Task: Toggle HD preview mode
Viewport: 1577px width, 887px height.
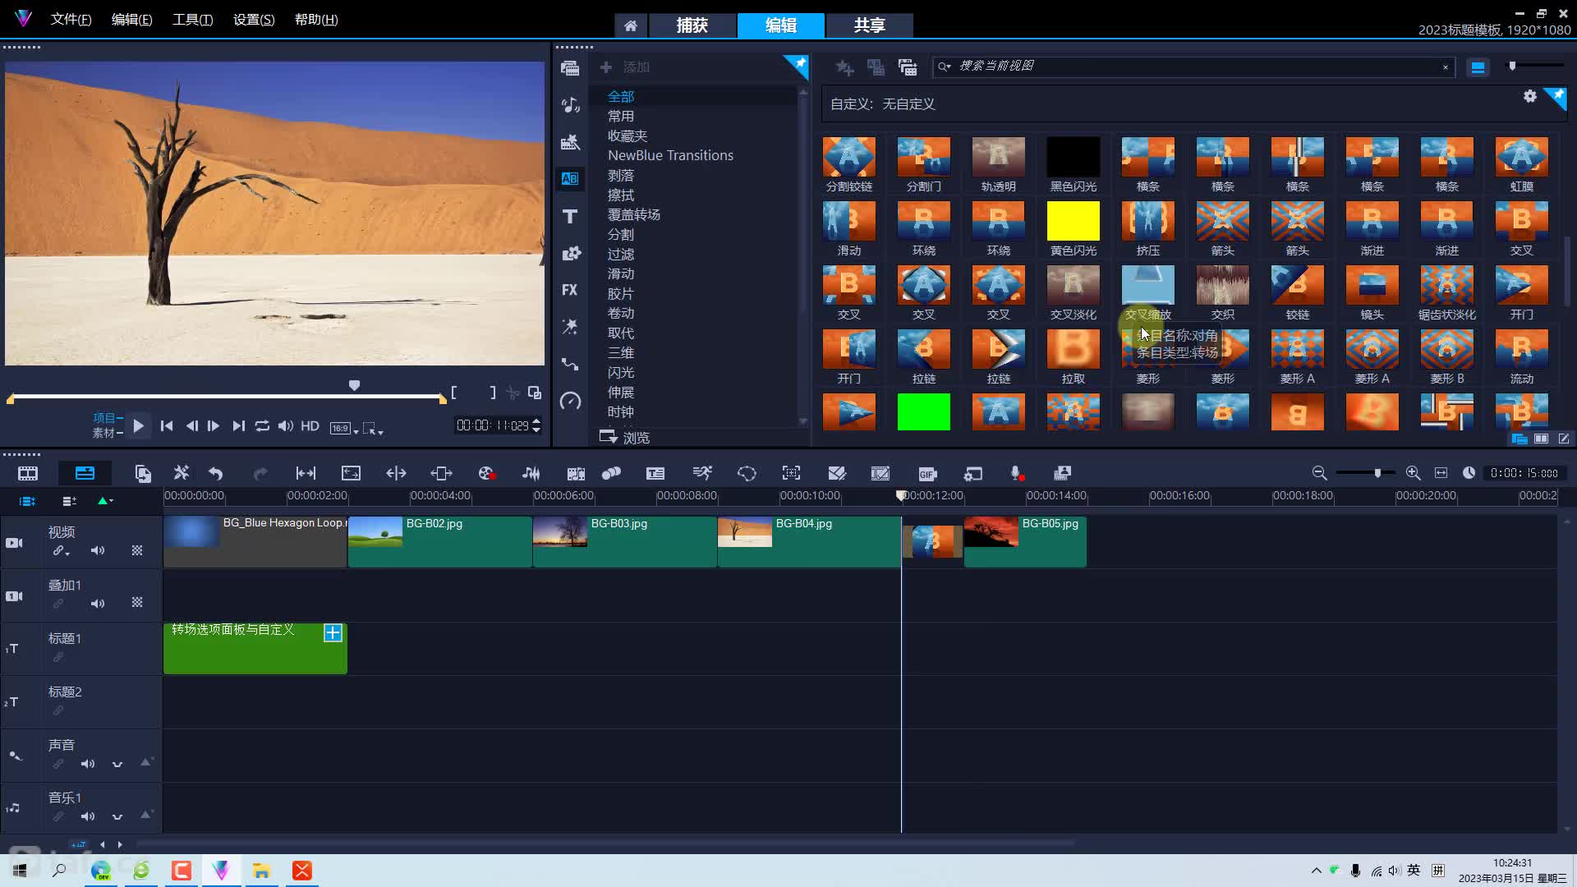Action: (310, 426)
